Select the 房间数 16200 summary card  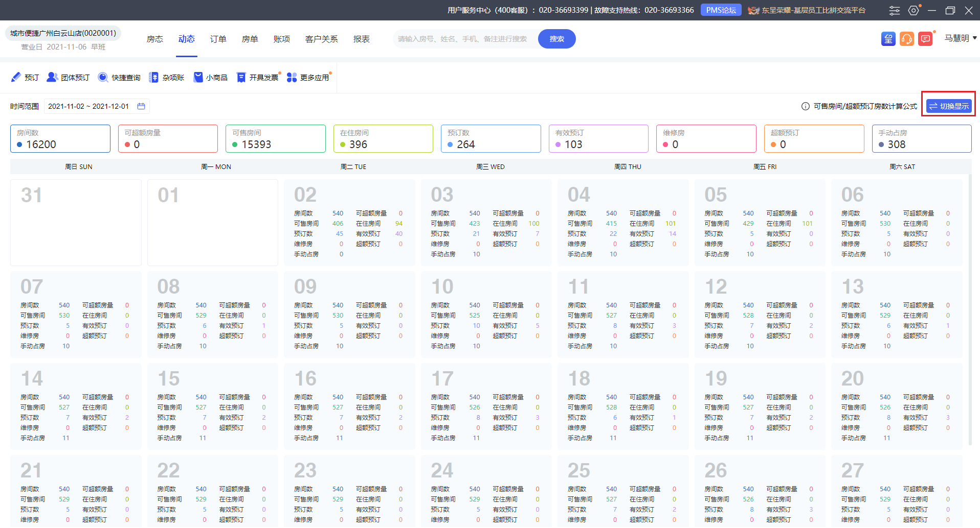click(60, 139)
